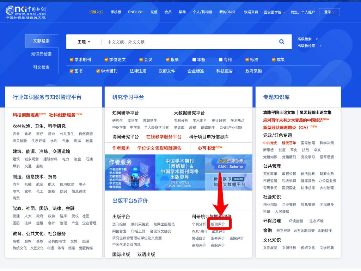Click the CNKI logo
361x271 pixels.
coord(25,12)
